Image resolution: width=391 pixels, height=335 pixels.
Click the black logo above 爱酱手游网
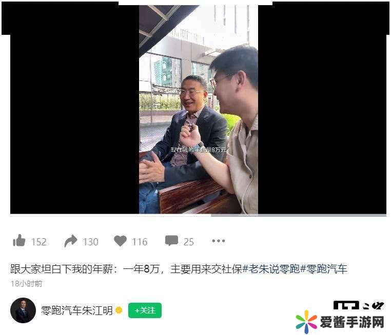358,305
